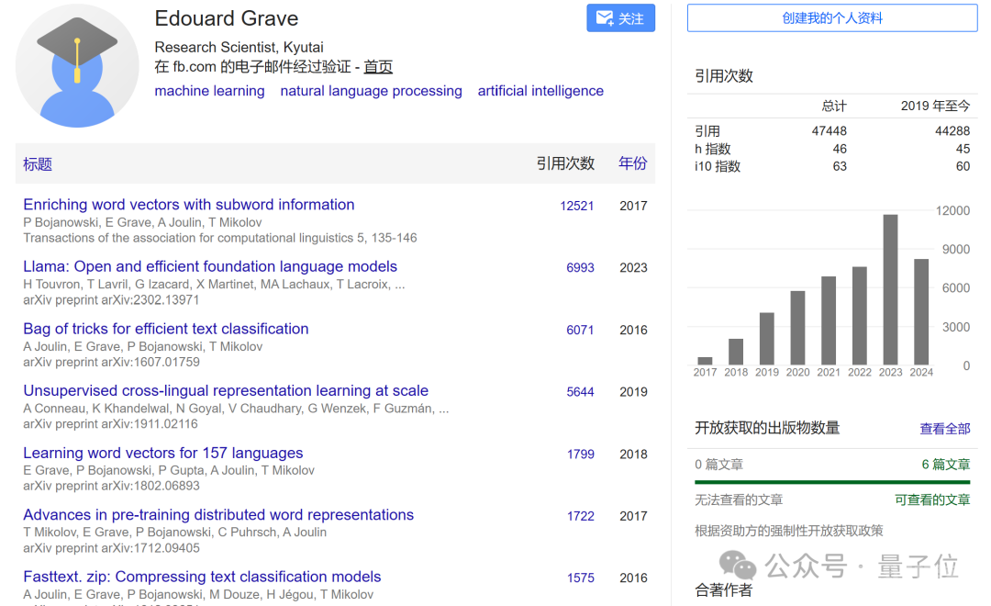This screenshot has width=991, height=606.
Task: Click the 2023 bar in citation chart
Action: (890, 289)
